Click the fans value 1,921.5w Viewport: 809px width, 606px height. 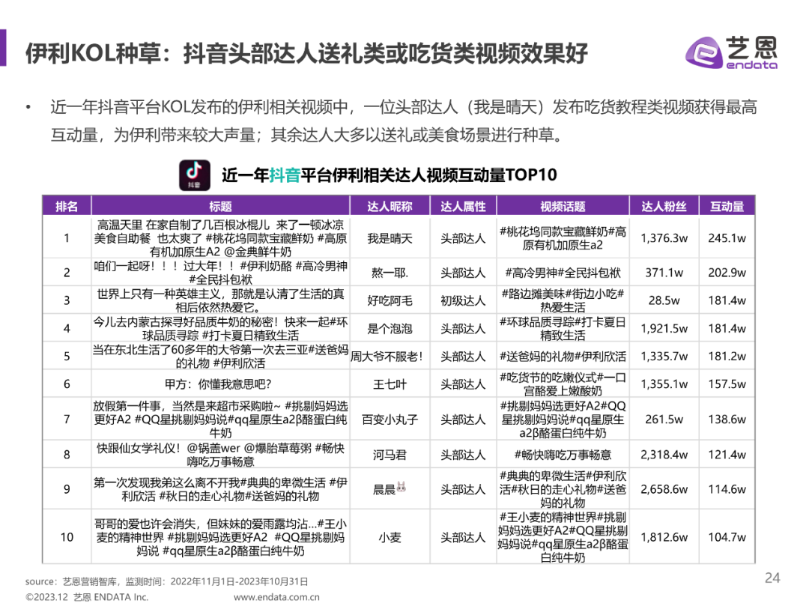click(664, 329)
